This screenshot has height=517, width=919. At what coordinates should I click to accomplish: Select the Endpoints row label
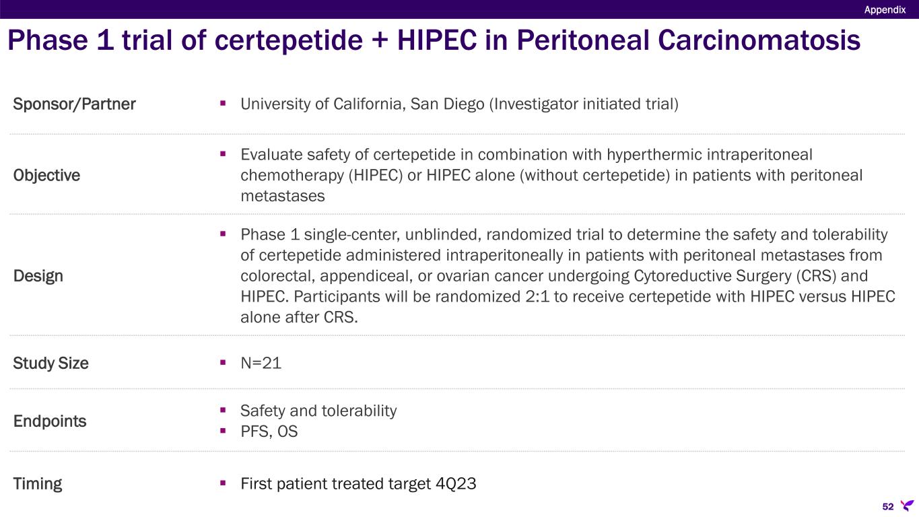click(x=50, y=421)
